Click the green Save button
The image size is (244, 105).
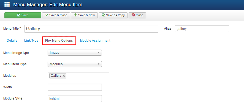(23, 15)
